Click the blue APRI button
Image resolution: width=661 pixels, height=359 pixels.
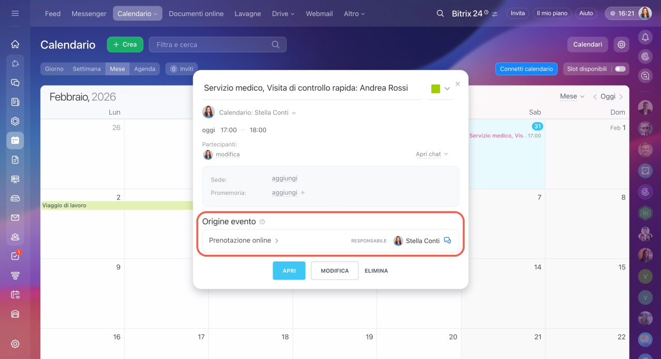point(289,271)
